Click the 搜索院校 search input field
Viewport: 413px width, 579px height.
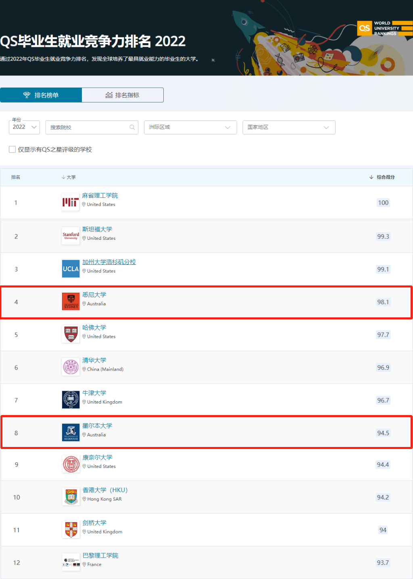click(92, 127)
